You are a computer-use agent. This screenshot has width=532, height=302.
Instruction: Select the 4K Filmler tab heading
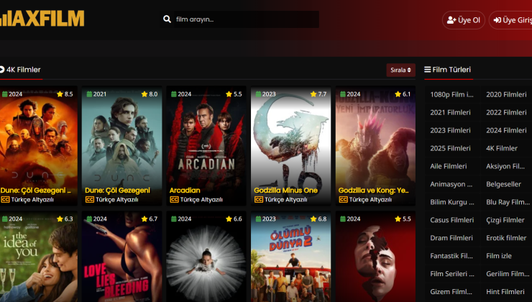(x=23, y=70)
